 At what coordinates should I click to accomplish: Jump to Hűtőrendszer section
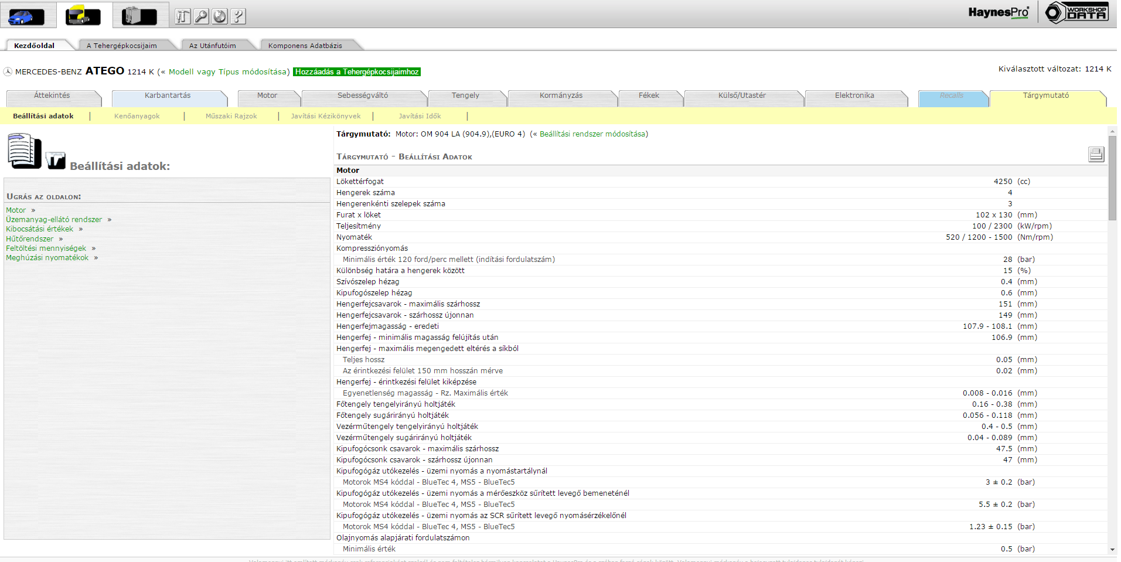29,239
